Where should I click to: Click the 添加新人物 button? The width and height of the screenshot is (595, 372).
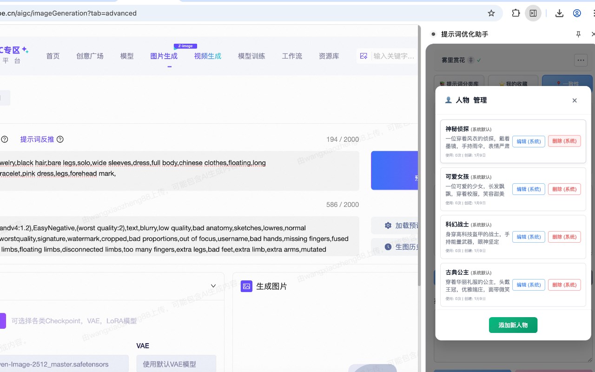pyautogui.click(x=513, y=325)
